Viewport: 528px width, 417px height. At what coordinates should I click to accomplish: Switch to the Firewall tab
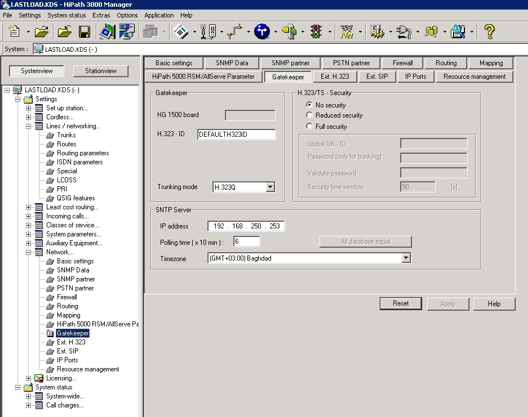pyautogui.click(x=402, y=63)
